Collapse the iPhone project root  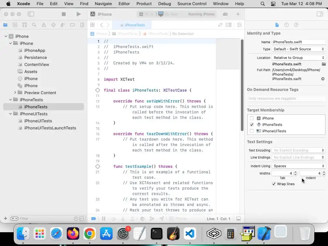6,36
